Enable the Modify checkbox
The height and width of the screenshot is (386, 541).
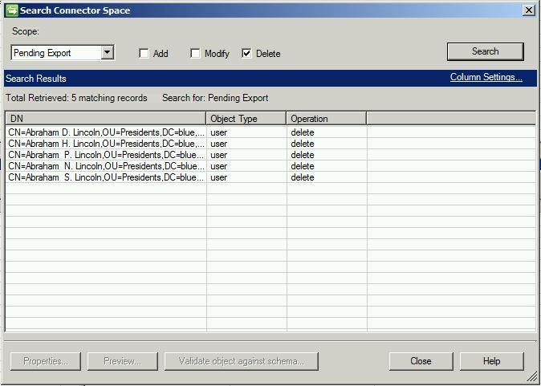[x=195, y=54]
